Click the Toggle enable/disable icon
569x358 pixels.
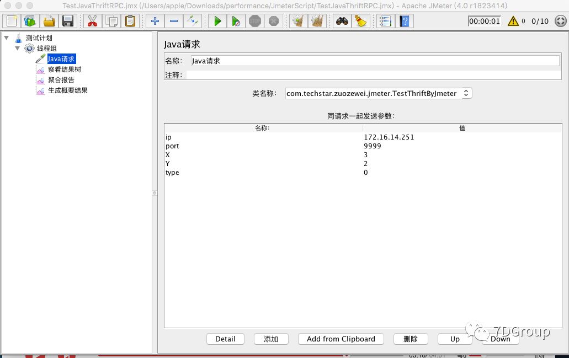click(x=193, y=21)
